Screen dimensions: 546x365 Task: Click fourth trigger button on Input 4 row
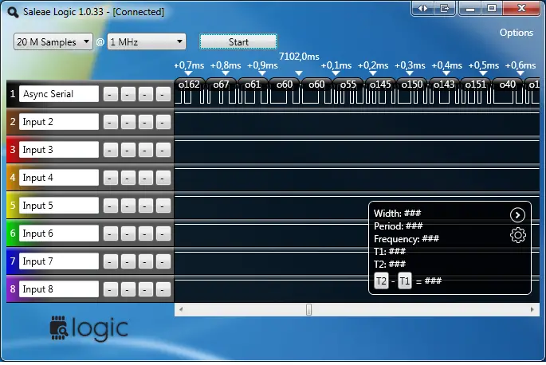163,178
